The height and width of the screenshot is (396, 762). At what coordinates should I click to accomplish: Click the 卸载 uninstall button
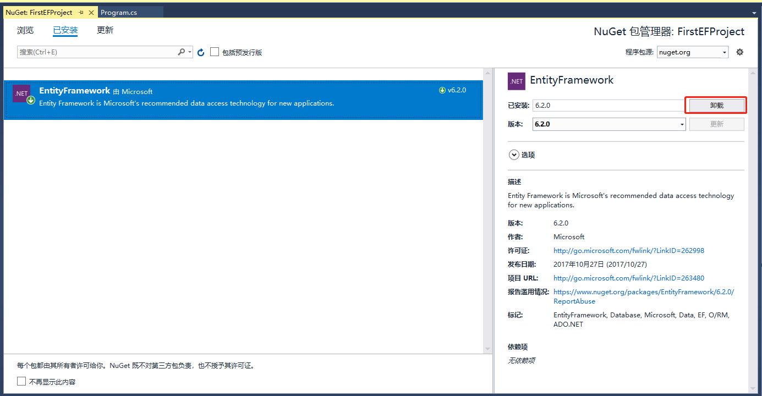(x=716, y=105)
